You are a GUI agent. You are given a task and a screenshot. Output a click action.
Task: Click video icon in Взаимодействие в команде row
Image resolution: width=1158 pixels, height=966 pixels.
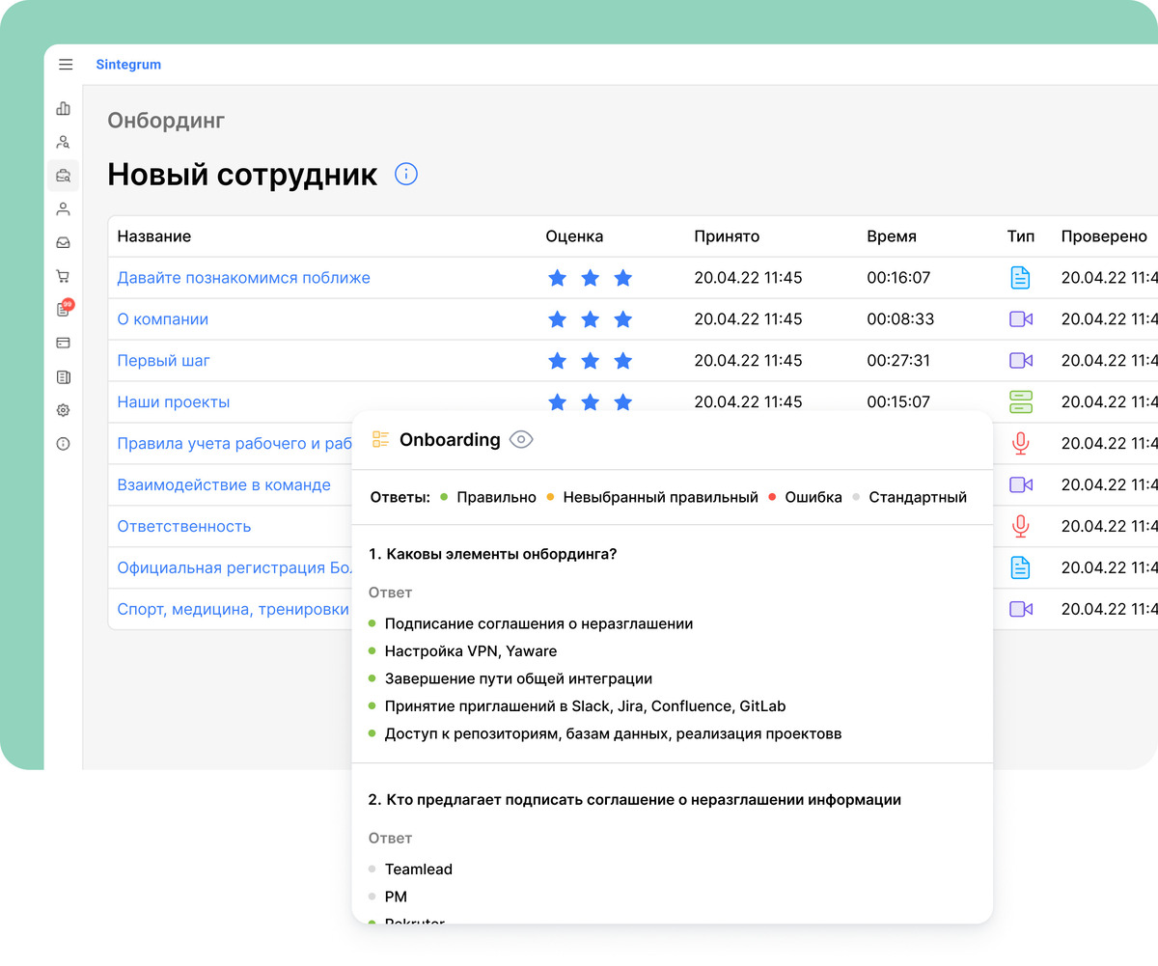point(1021,484)
